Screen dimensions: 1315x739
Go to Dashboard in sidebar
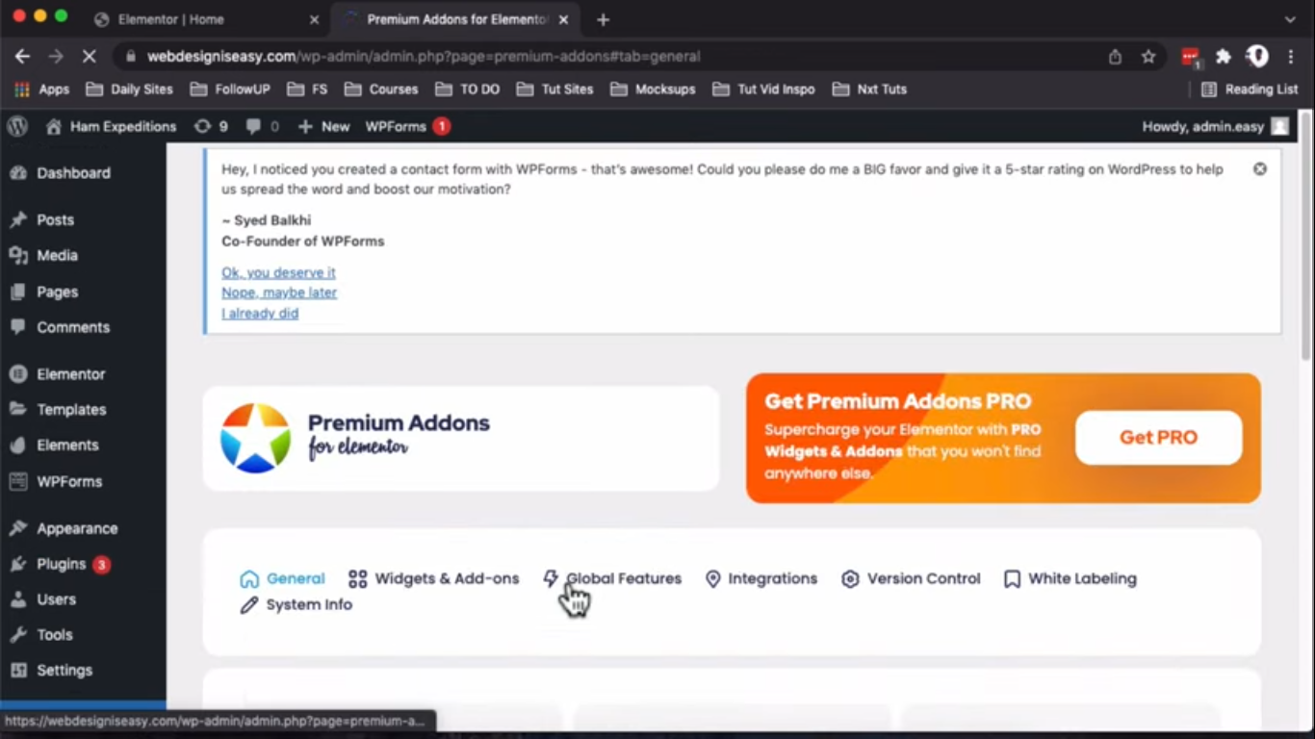coord(83,173)
